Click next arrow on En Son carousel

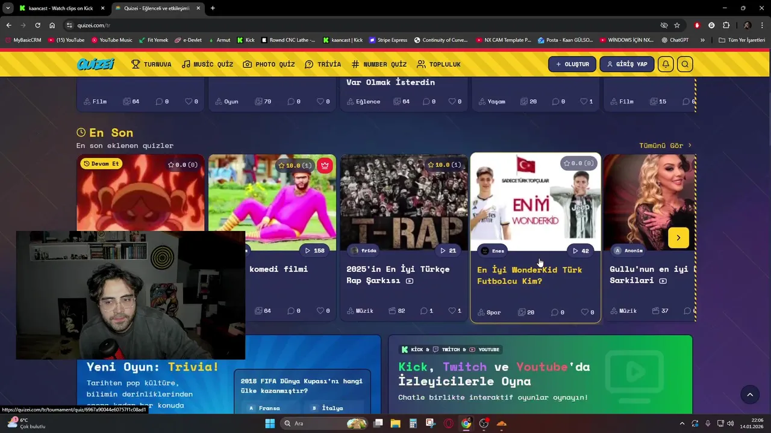click(x=678, y=238)
